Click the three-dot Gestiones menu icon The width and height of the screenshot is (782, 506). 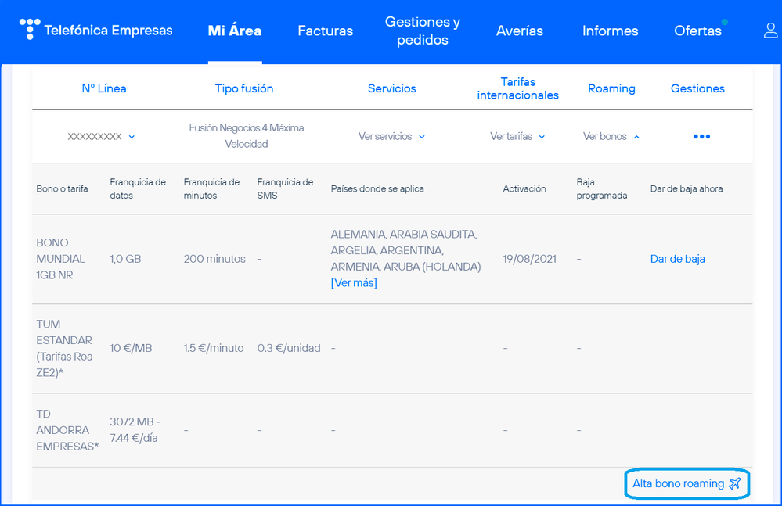click(x=701, y=137)
